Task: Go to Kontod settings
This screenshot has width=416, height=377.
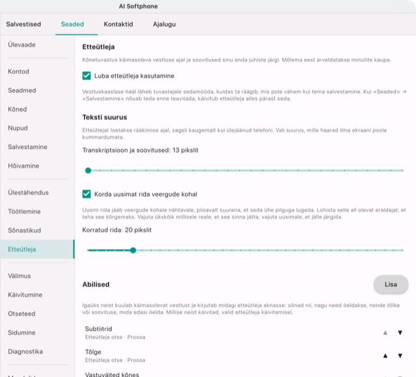Action: point(37,71)
